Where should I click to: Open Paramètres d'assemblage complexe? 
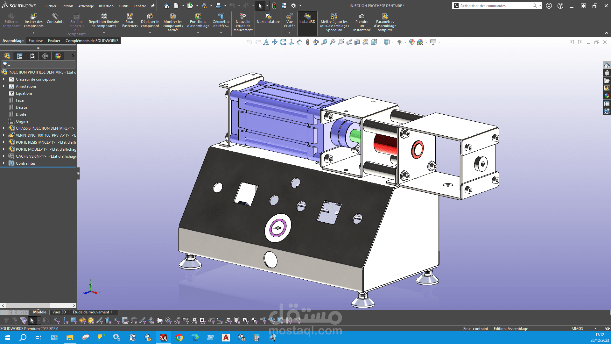[x=385, y=23]
